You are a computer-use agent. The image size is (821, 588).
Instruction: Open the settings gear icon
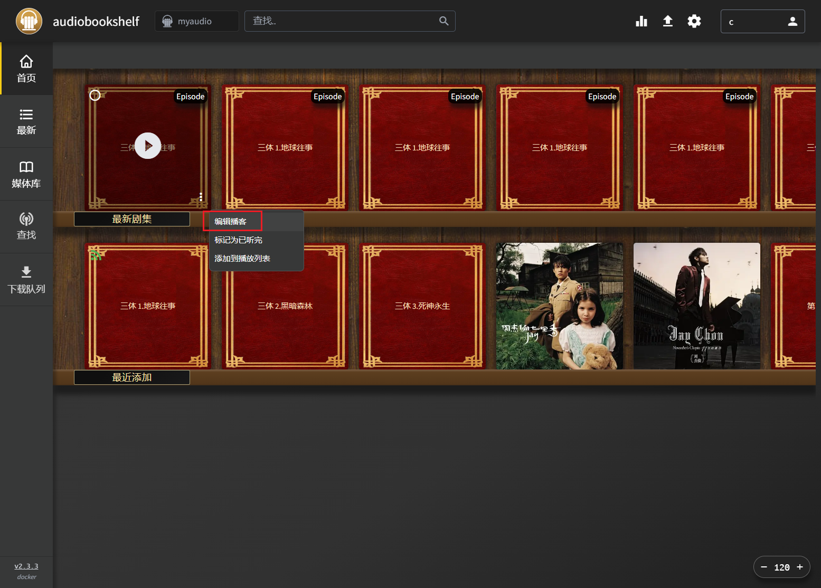click(694, 21)
